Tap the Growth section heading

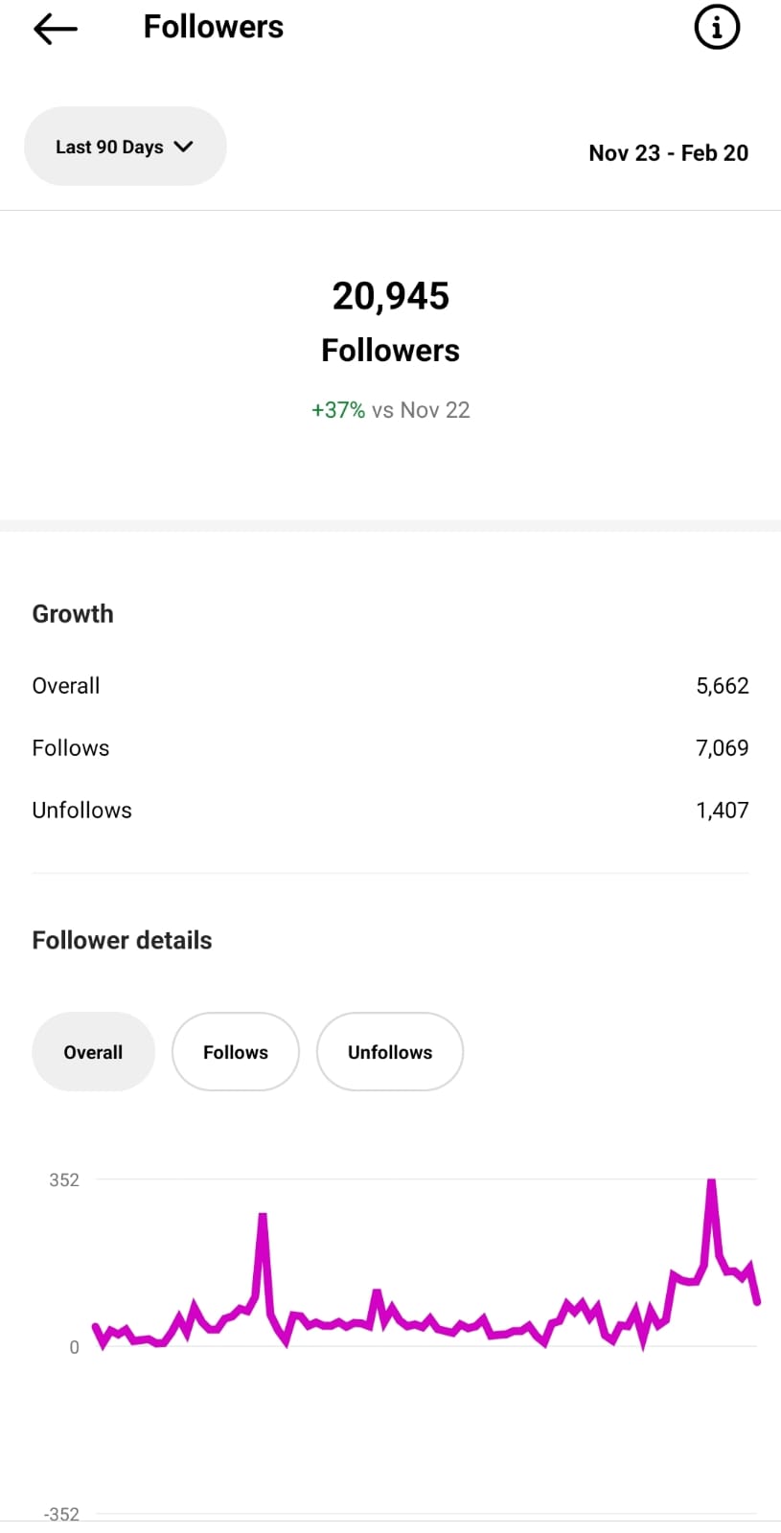(73, 613)
